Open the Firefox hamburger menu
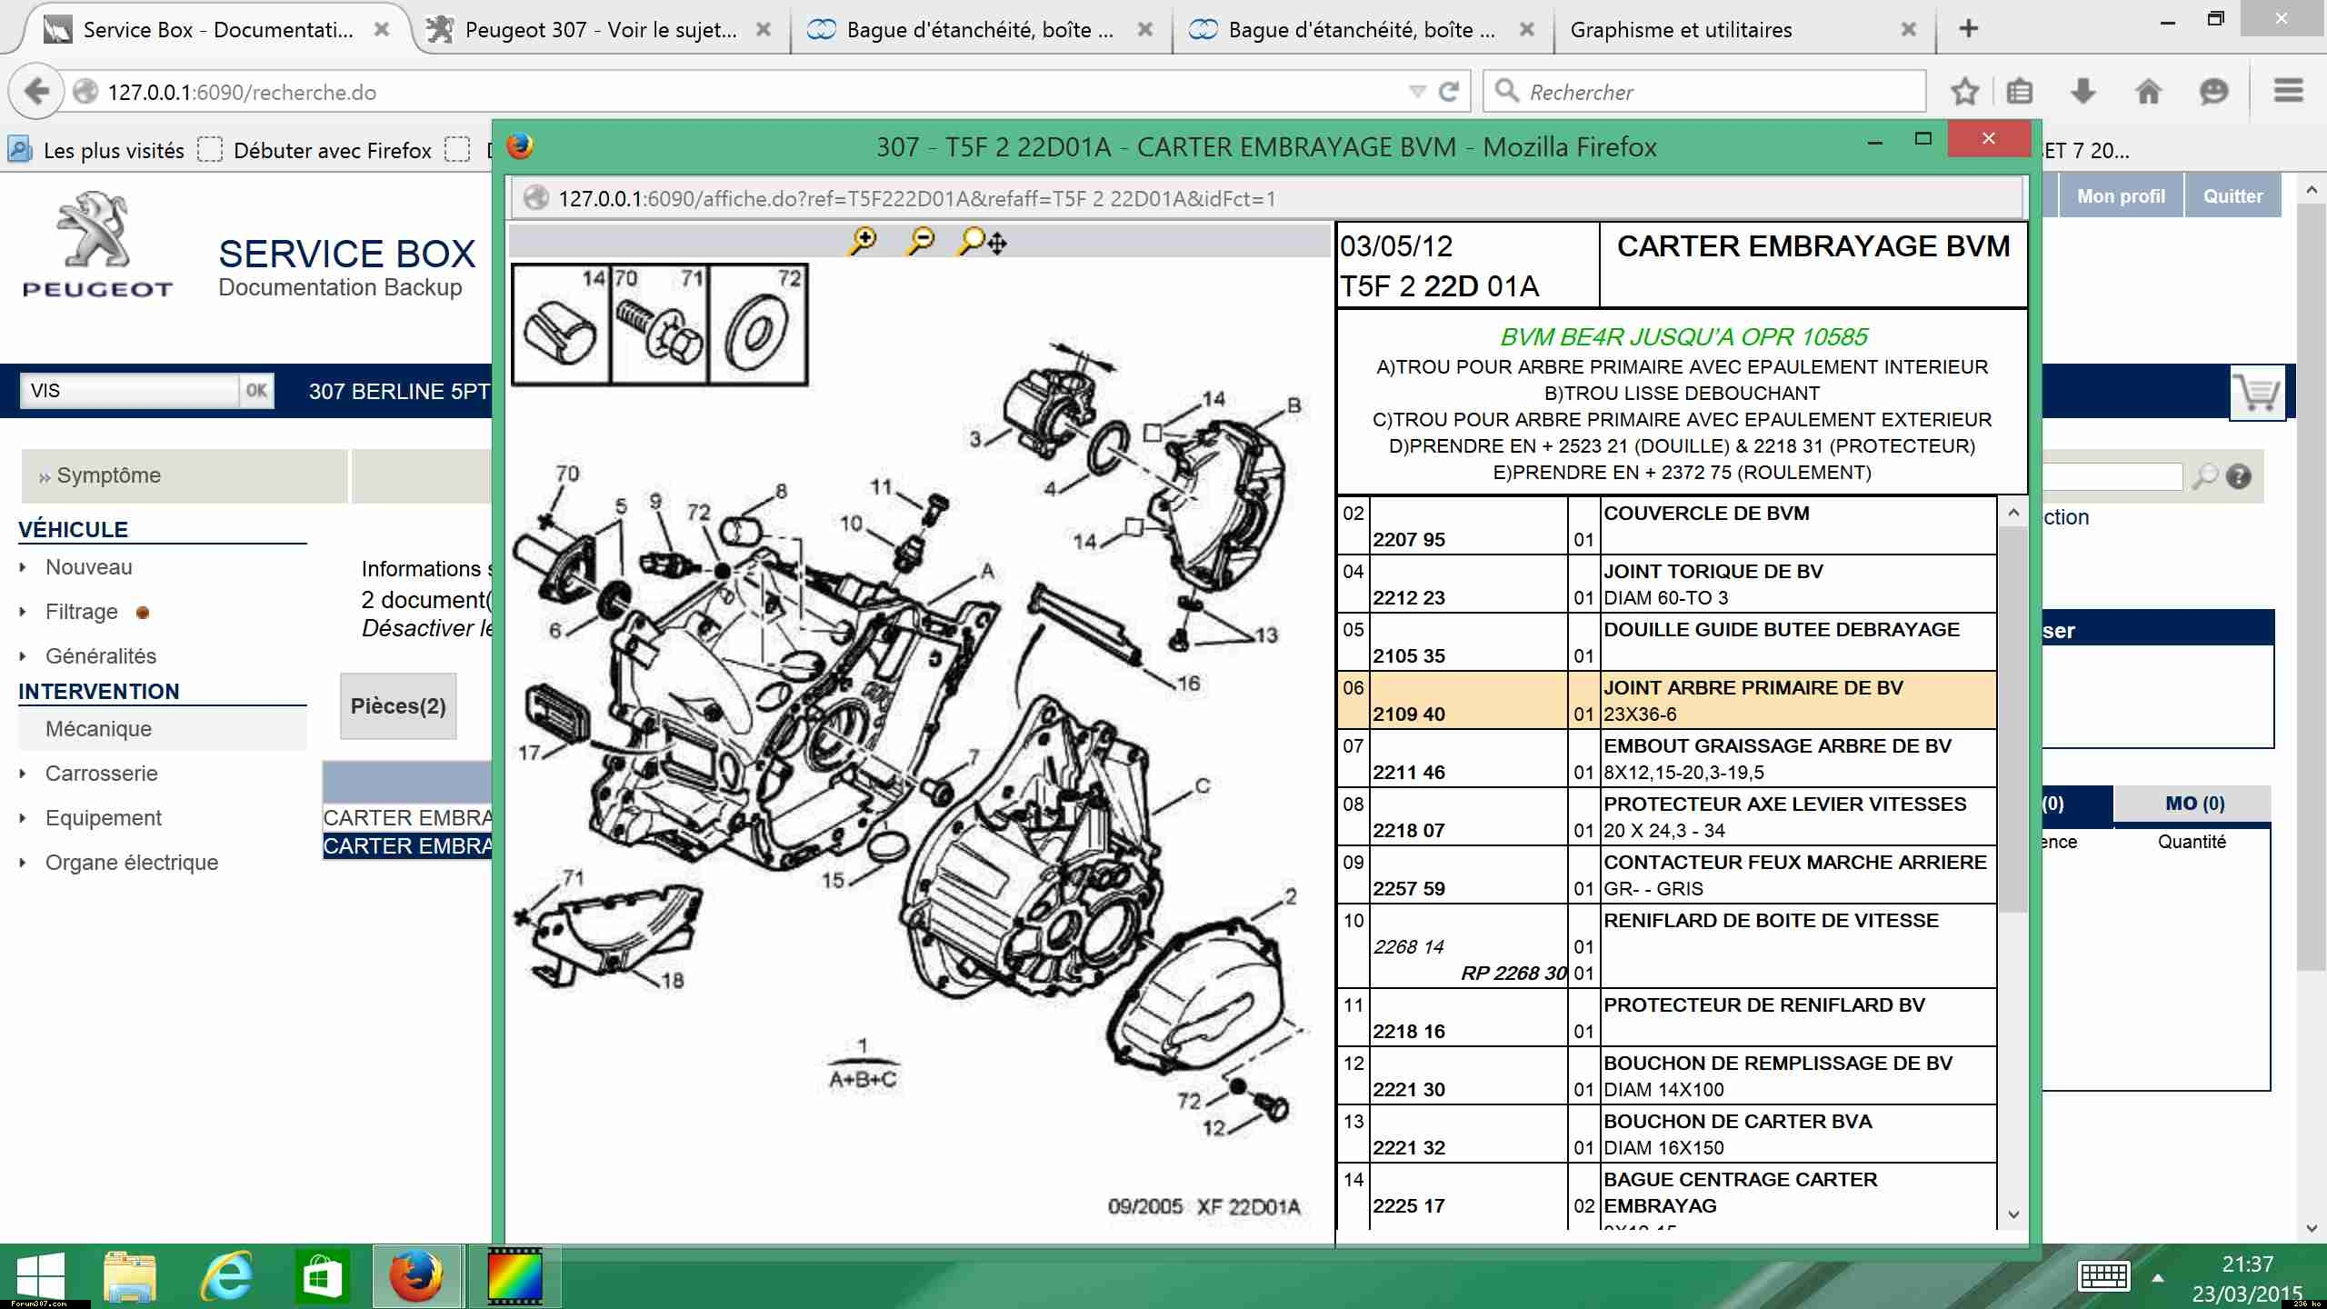The height and width of the screenshot is (1309, 2327). pos(2288,91)
